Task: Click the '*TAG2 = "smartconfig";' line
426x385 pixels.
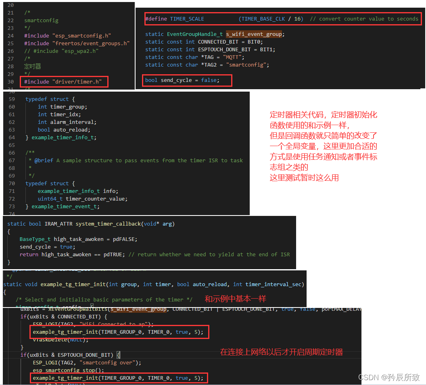Action: point(207,65)
